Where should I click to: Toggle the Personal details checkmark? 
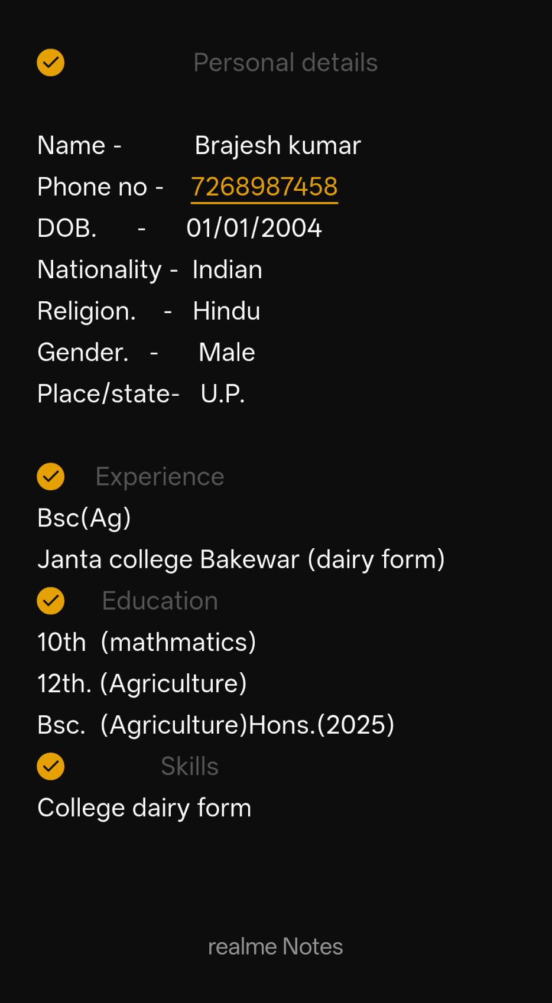tap(51, 63)
